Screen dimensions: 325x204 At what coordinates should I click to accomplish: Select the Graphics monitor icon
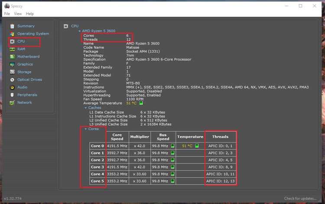coord(12,65)
